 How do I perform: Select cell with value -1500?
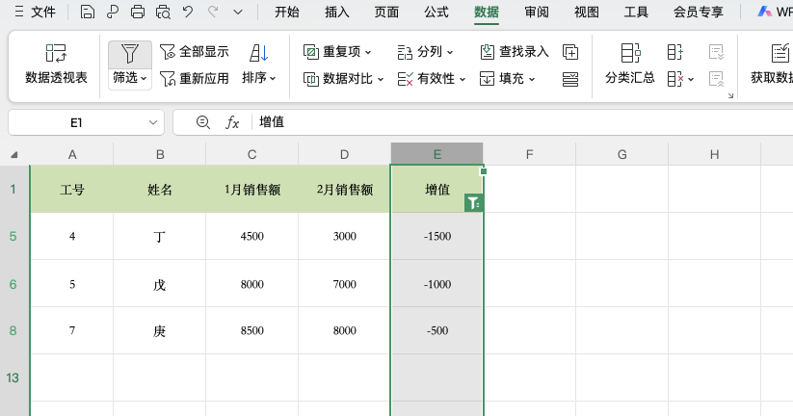[x=436, y=237]
